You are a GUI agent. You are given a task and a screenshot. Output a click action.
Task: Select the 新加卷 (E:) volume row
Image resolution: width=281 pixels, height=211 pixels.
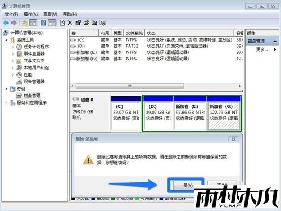tap(156, 52)
